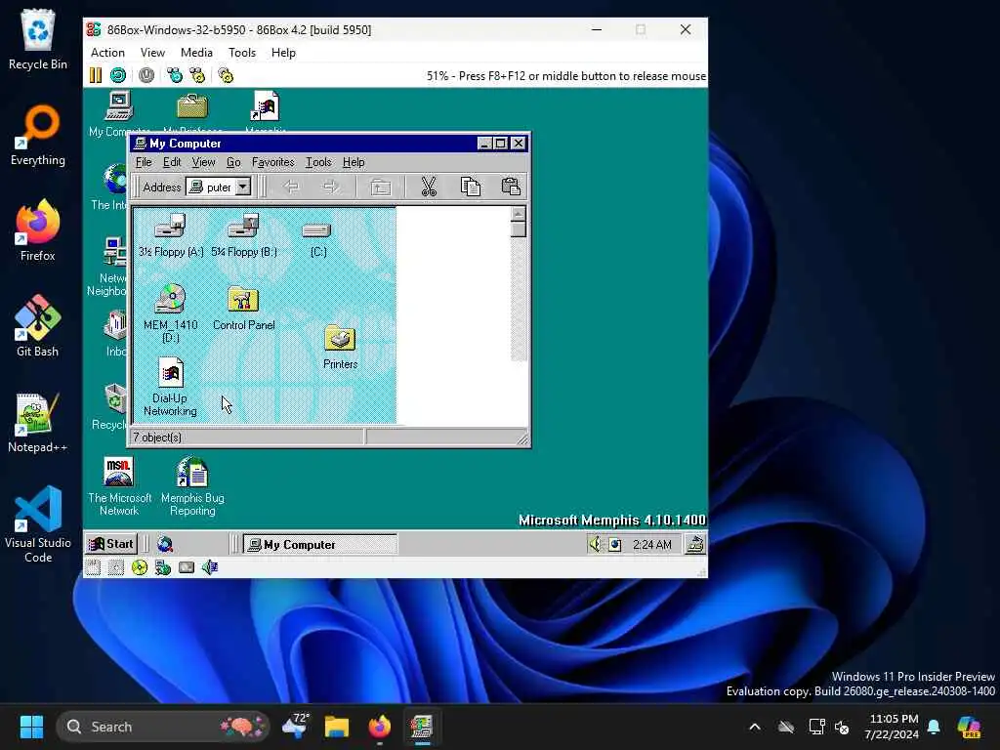Click Windows 11 Start button

pyautogui.click(x=31, y=727)
